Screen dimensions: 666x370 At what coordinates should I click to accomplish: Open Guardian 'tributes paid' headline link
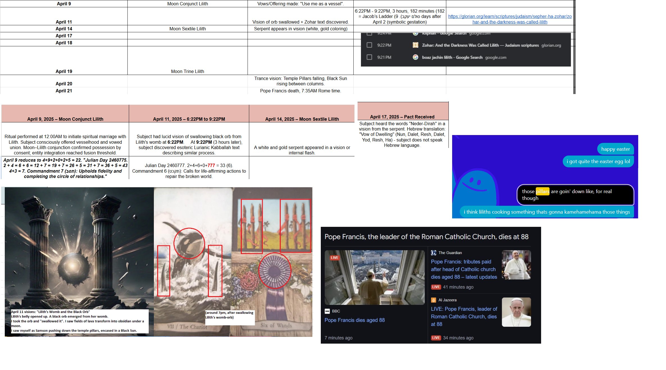click(464, 269)
